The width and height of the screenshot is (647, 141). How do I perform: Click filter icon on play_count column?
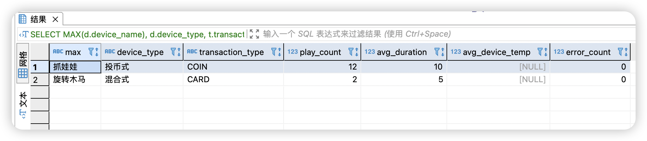(351, 52)
